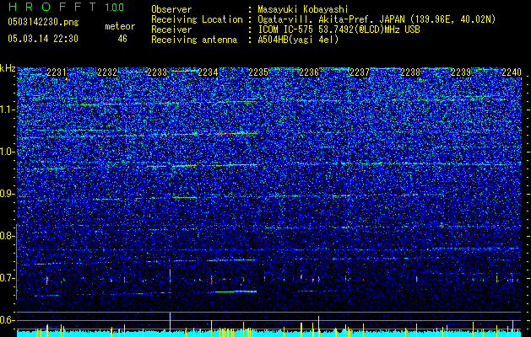Click the 2231 time marker
Viewport: 531px width, 337px height.
pos(57,72)
